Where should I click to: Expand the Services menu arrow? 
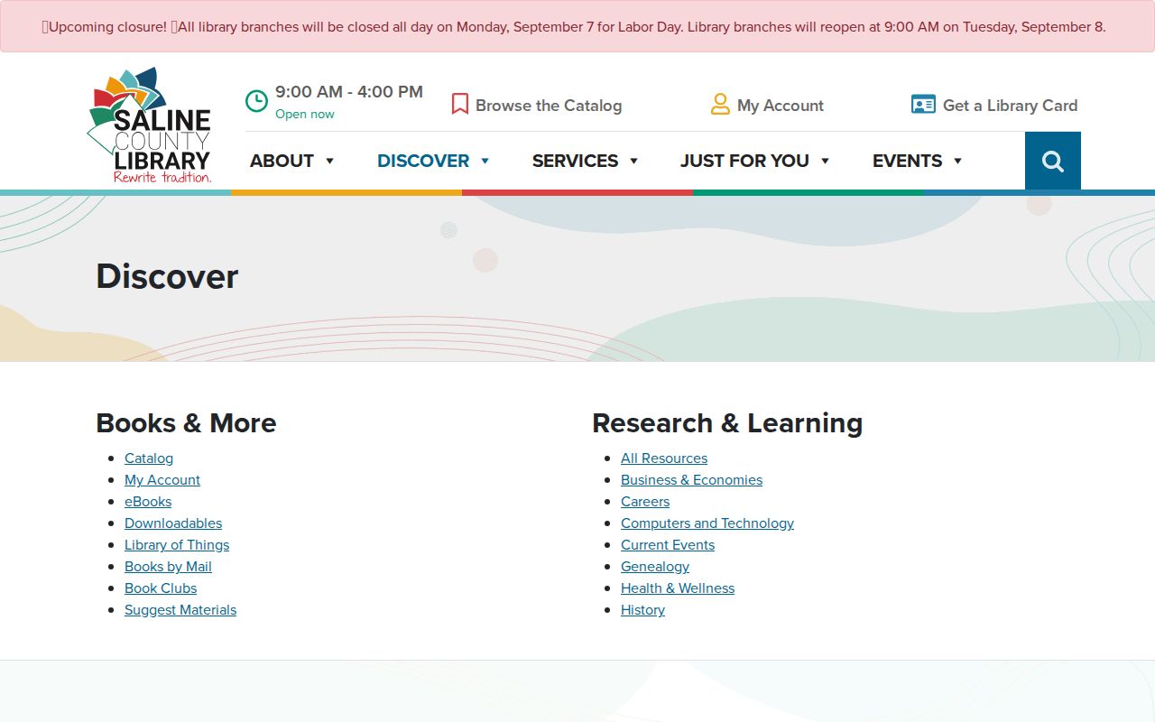[x=633, y=161]
